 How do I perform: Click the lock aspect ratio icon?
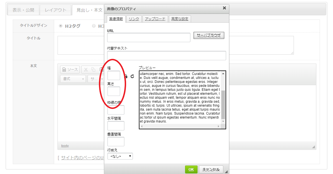(x=126, y=76)
